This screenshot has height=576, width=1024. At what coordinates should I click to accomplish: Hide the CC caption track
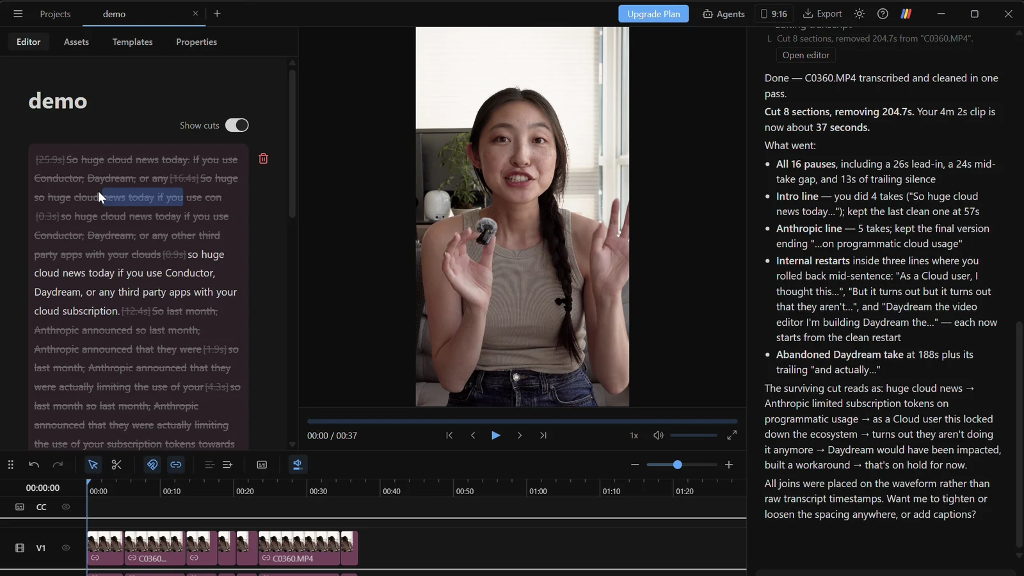tap(66, 507)
